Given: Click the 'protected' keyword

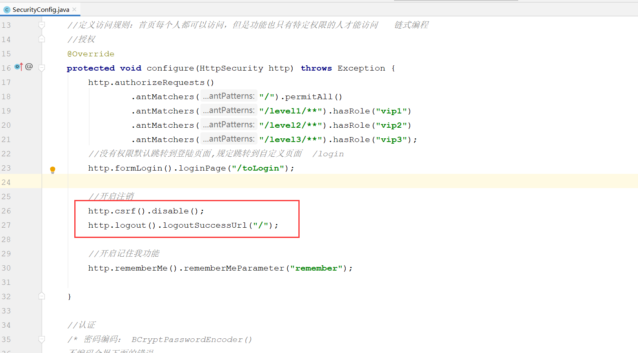Looking at the screenshot, I should click(91, 68).
